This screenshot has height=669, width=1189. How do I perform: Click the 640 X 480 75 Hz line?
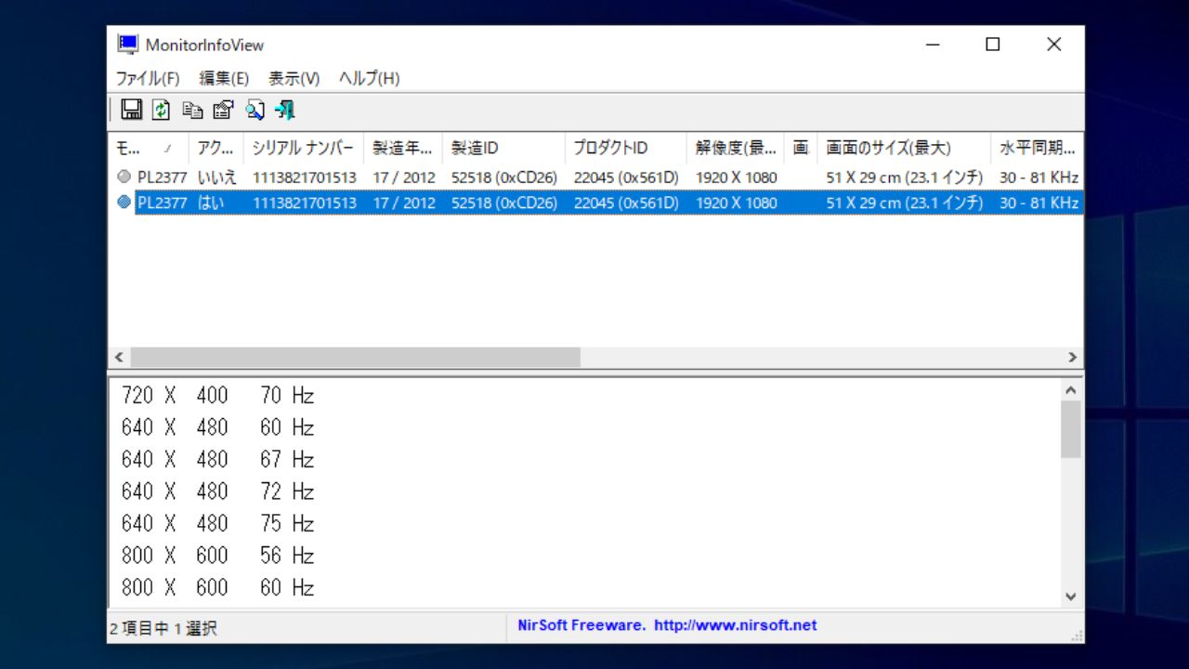pyautogui.click(x=218, y=523)
